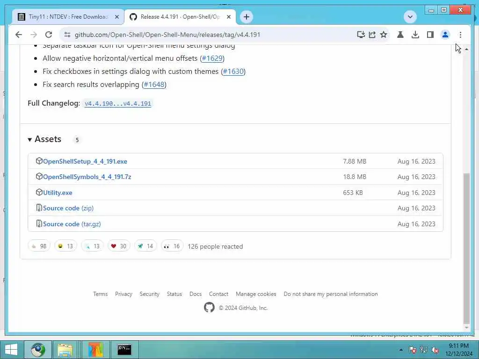The image size is (479, 359).
Task: Click the tada reaction showing 13
Action: pos(92,246)
